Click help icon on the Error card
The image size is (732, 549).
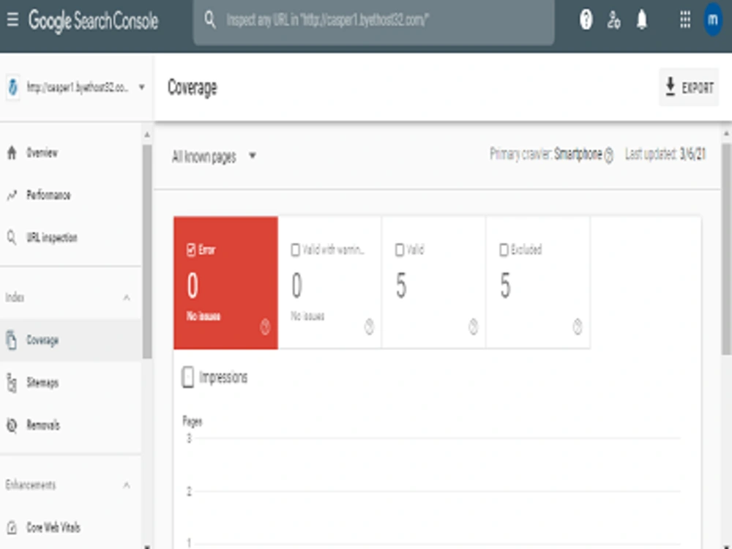[265, 326]
